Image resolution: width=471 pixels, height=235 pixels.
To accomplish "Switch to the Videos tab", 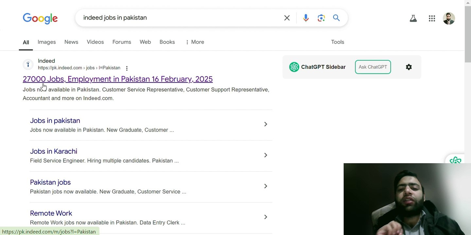I will (x=95, y=42).
